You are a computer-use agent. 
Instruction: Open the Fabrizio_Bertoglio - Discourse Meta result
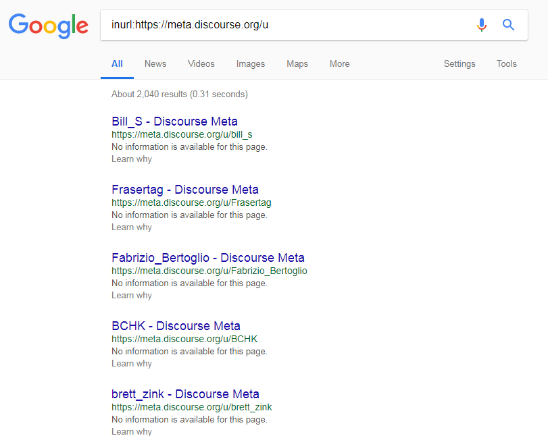[x=208, y=258]
